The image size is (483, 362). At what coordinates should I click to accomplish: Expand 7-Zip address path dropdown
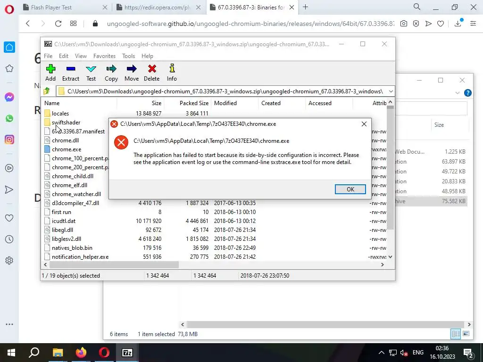[x=391, y=91]
